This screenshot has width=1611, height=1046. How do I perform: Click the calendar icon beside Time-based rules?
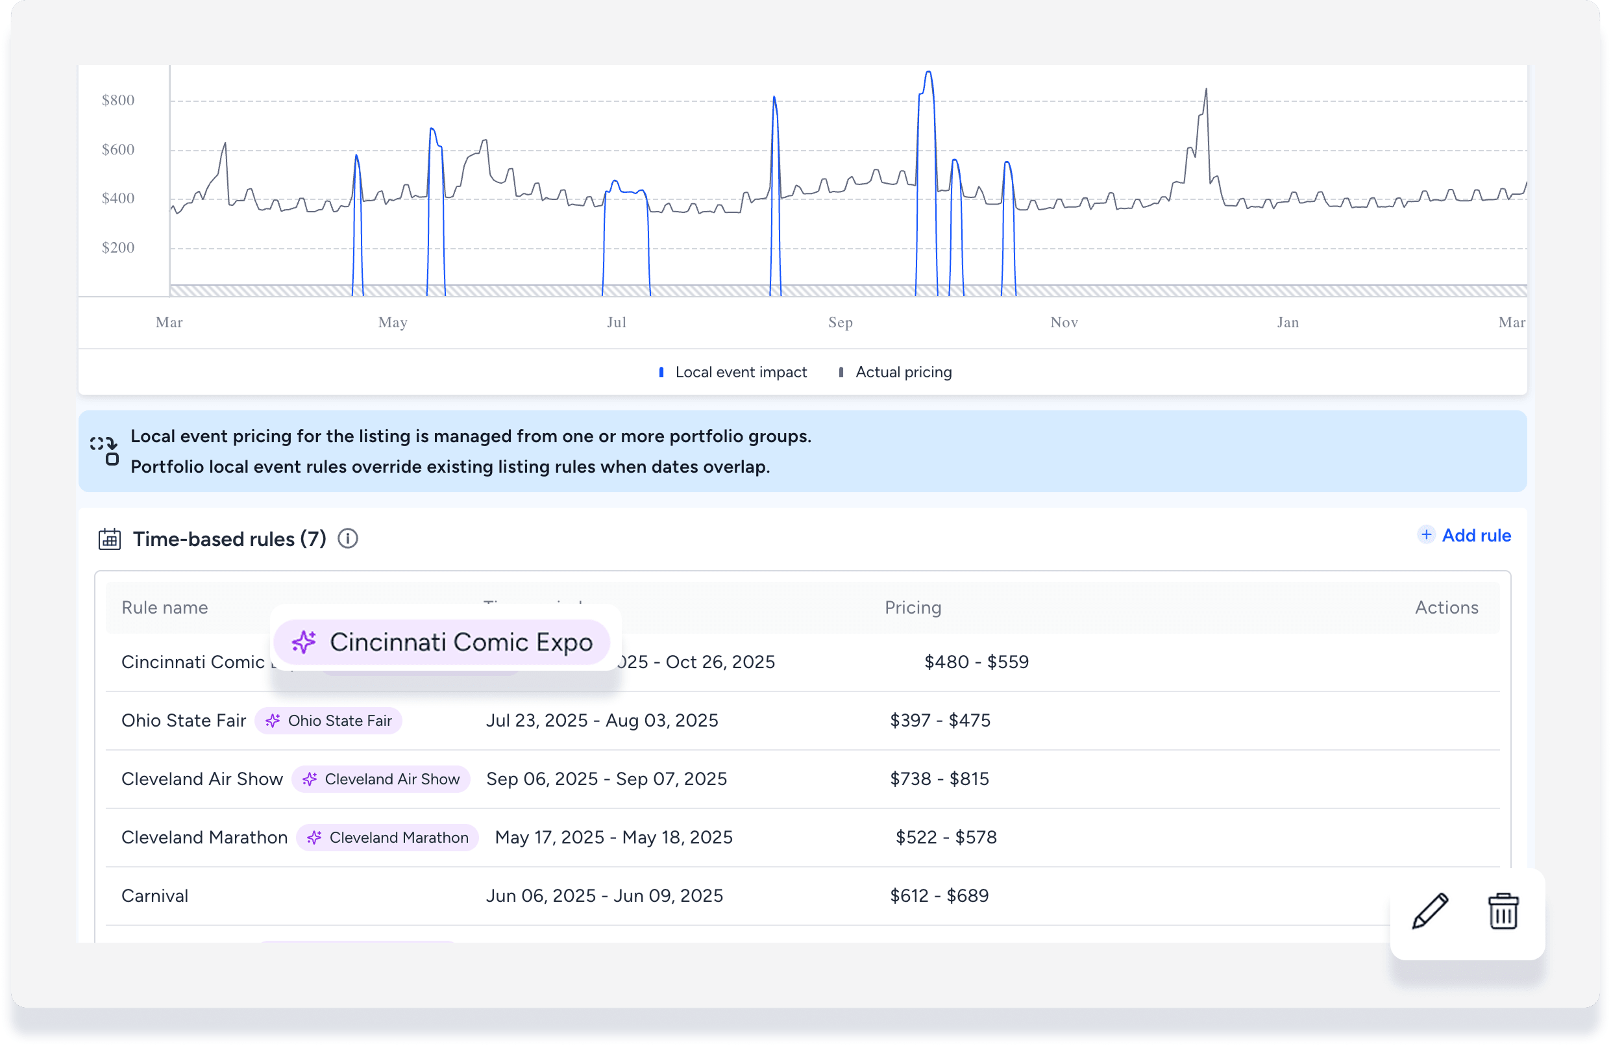click(110, 539)
